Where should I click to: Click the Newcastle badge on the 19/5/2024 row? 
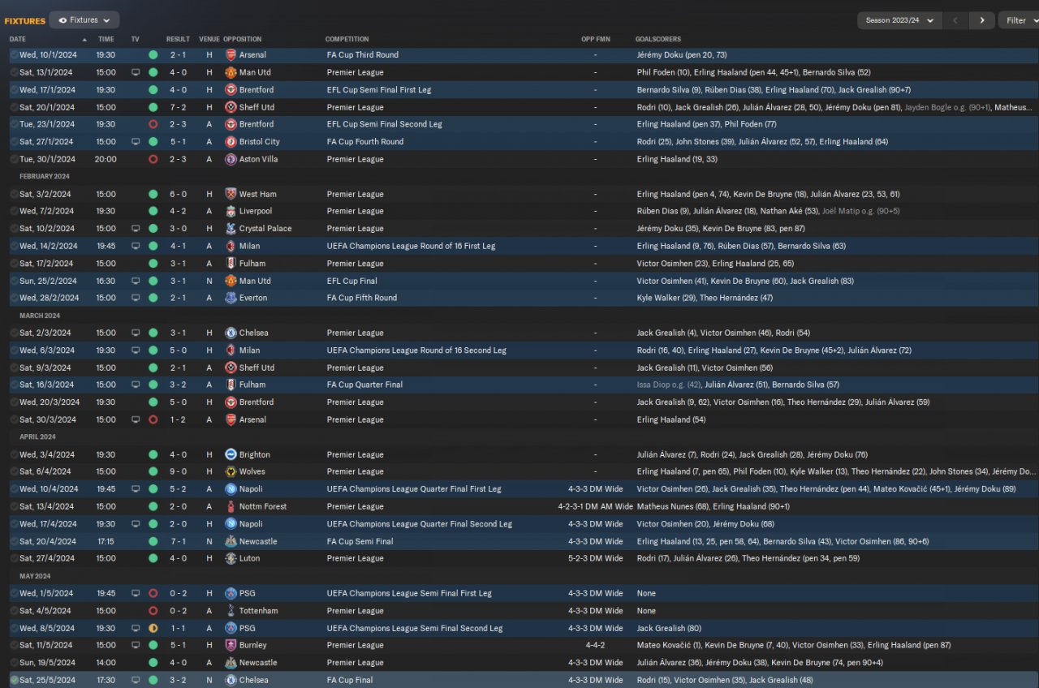[231, 663]
